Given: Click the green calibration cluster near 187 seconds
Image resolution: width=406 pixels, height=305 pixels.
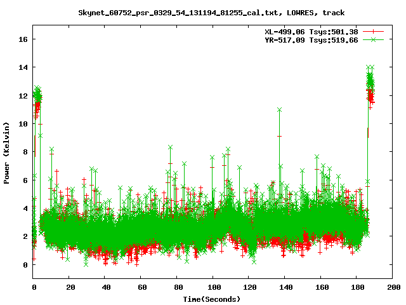Looking at the screenshot, I should click(370, 80).
